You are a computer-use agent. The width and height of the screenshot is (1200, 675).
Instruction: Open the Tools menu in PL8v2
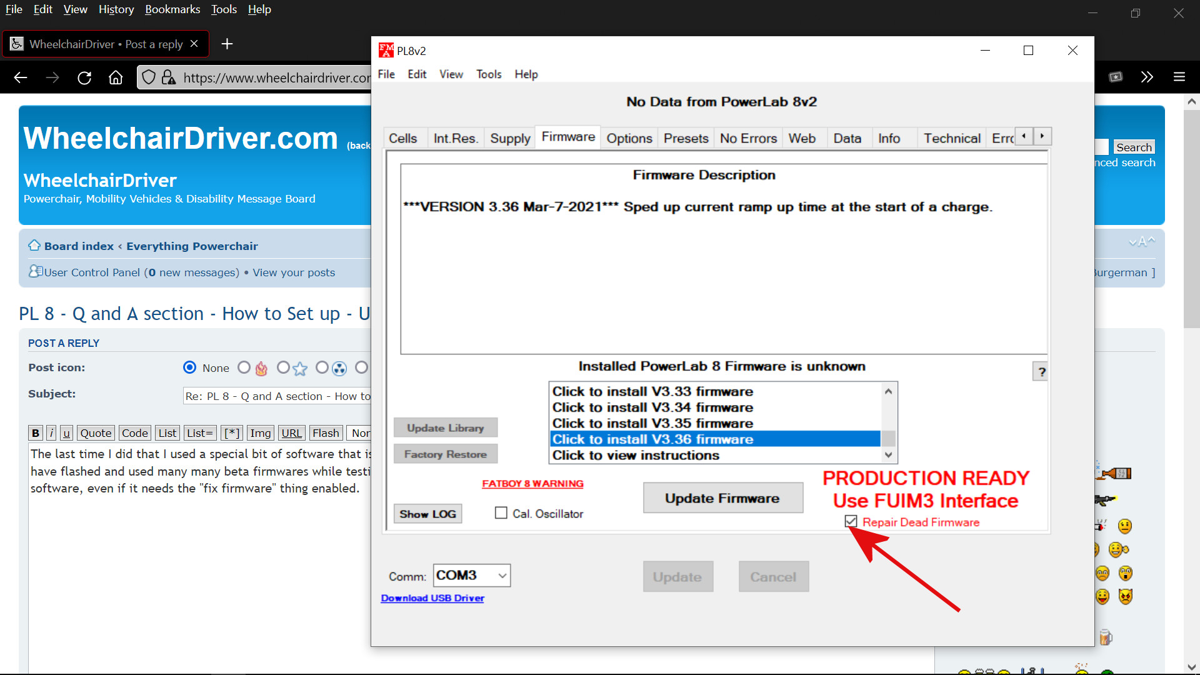[x=489, y=74]
